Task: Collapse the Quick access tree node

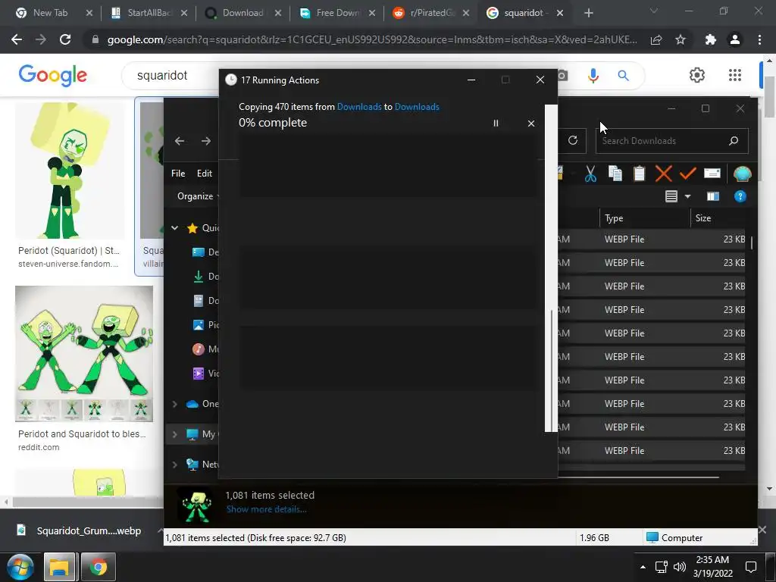Action: 174,227
